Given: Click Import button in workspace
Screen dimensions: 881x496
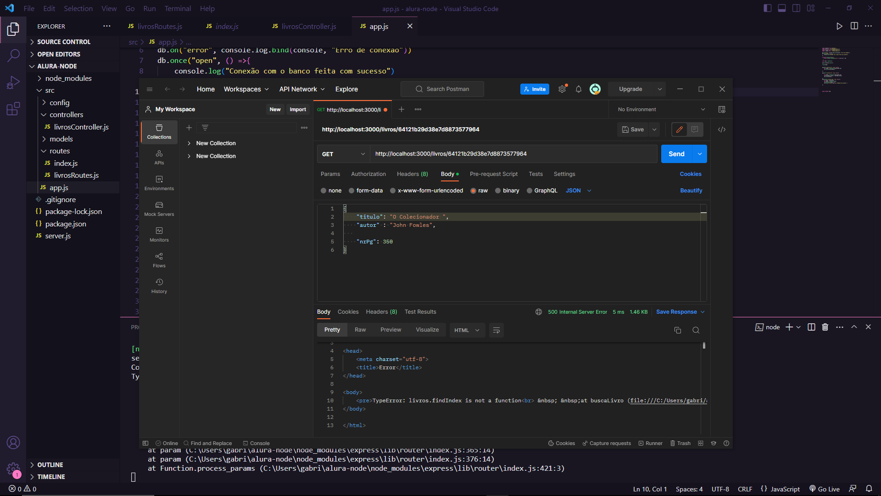Looking at the screenshot, I should pyautogui.click(x=298, y=109).
